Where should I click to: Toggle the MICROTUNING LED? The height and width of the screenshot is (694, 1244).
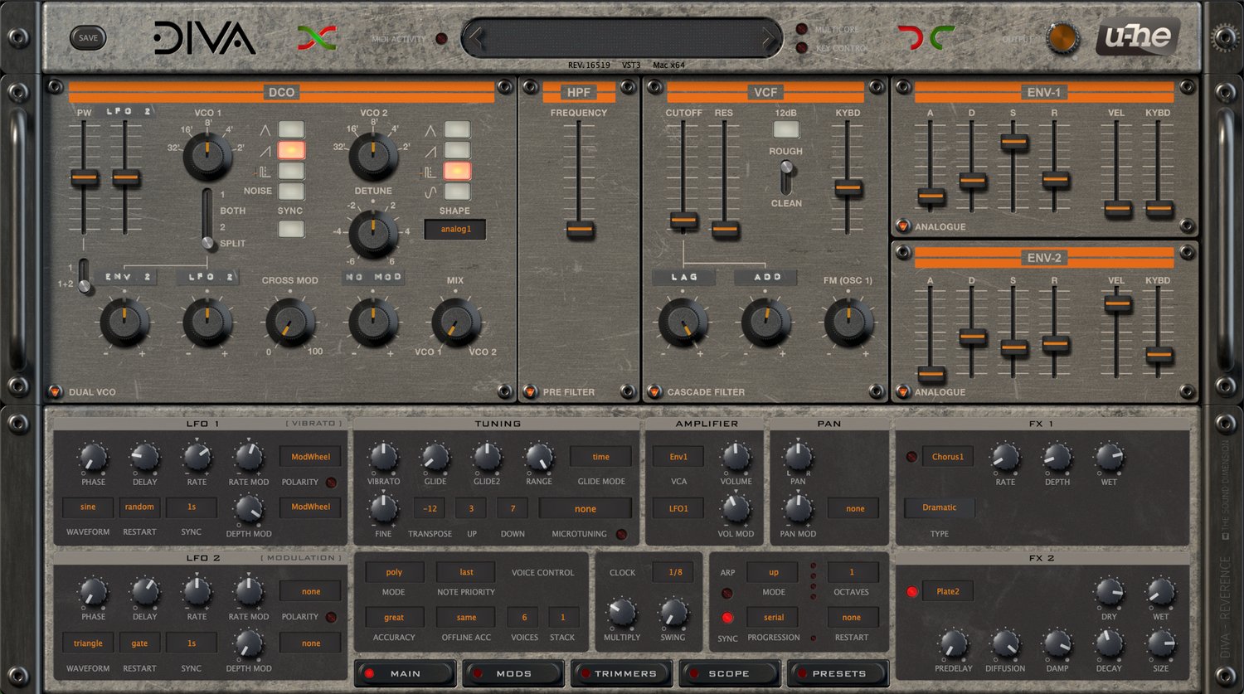click(x=621, y=535)
